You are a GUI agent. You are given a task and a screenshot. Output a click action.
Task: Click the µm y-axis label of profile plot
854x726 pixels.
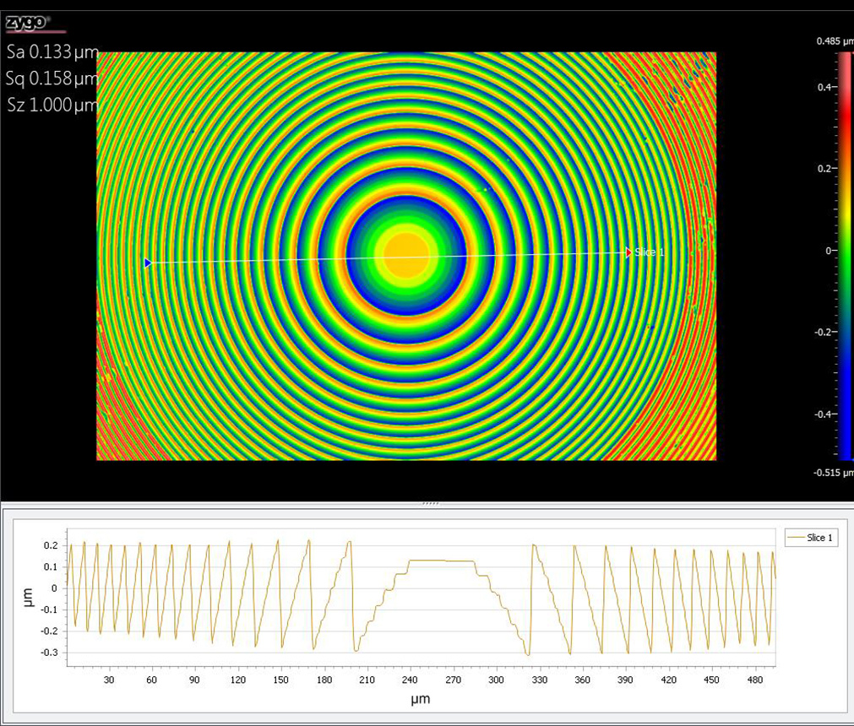(28, 597)
